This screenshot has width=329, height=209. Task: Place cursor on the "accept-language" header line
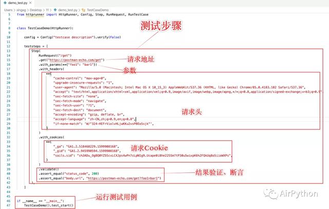point(95,119)
